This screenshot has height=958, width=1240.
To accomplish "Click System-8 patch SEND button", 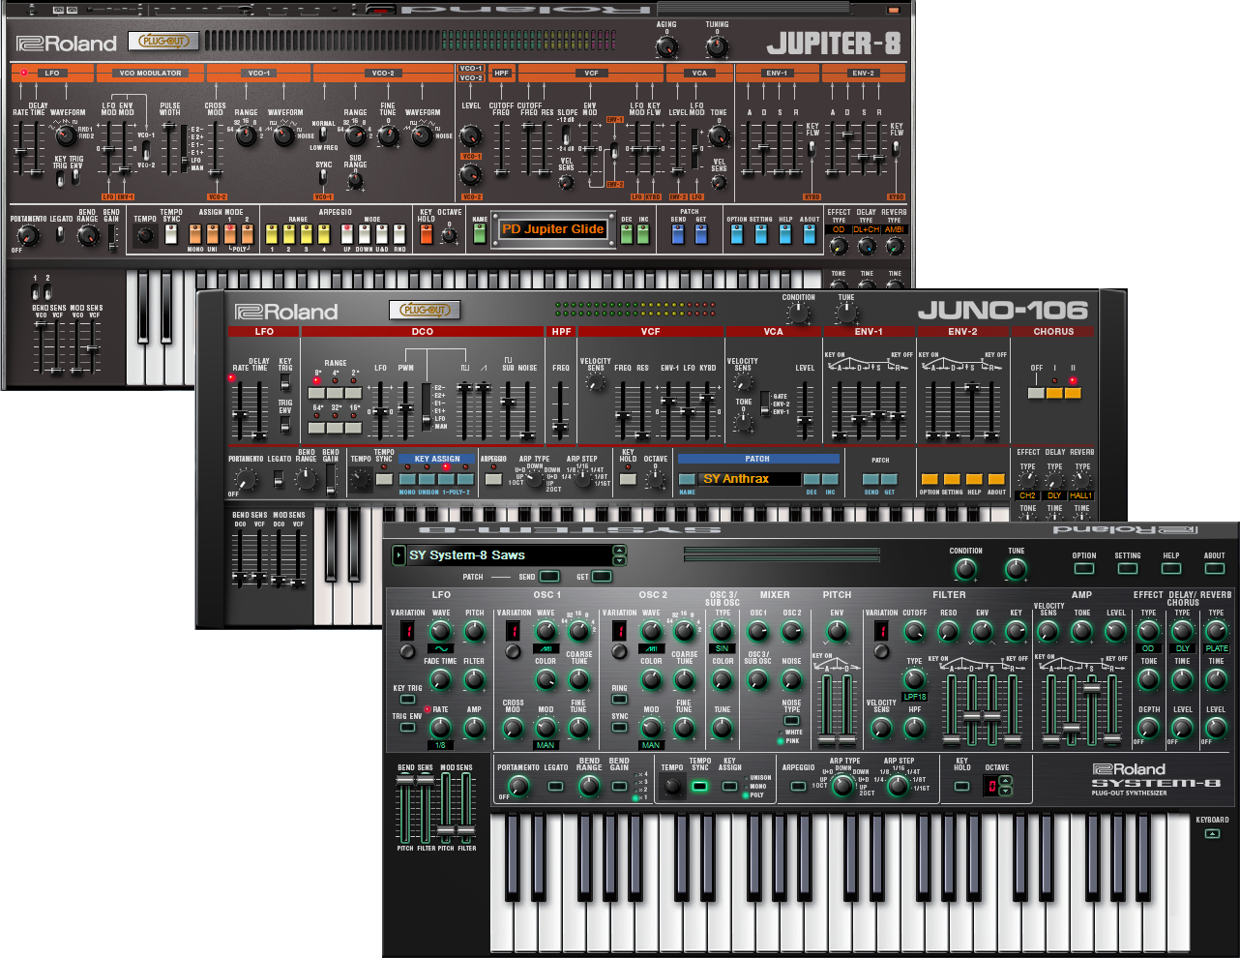I will pos(549,577).
